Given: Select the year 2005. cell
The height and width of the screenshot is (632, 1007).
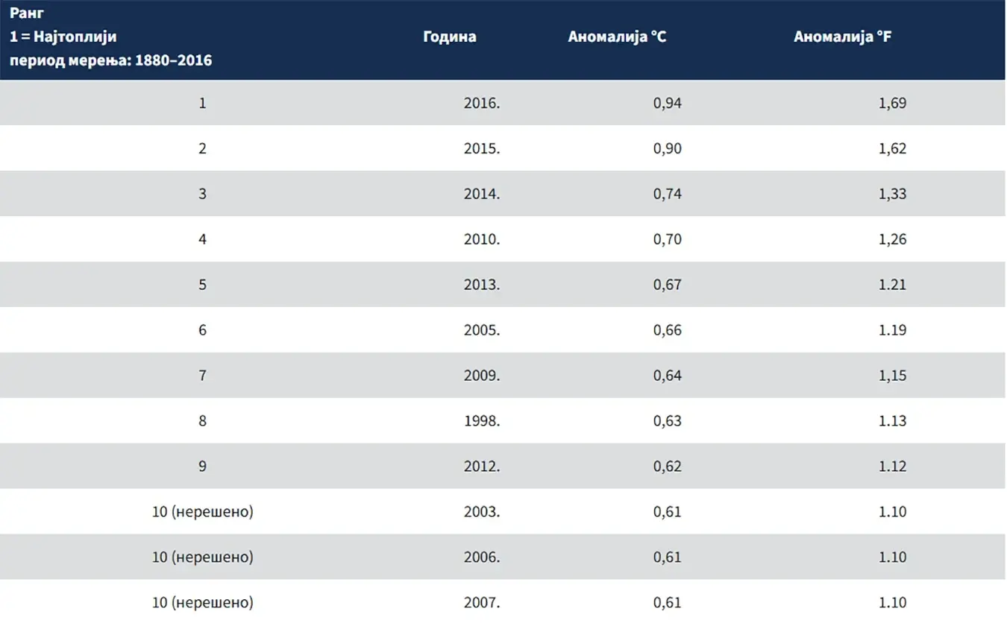Looking at the screenshot, I should (x=482, y=330).
